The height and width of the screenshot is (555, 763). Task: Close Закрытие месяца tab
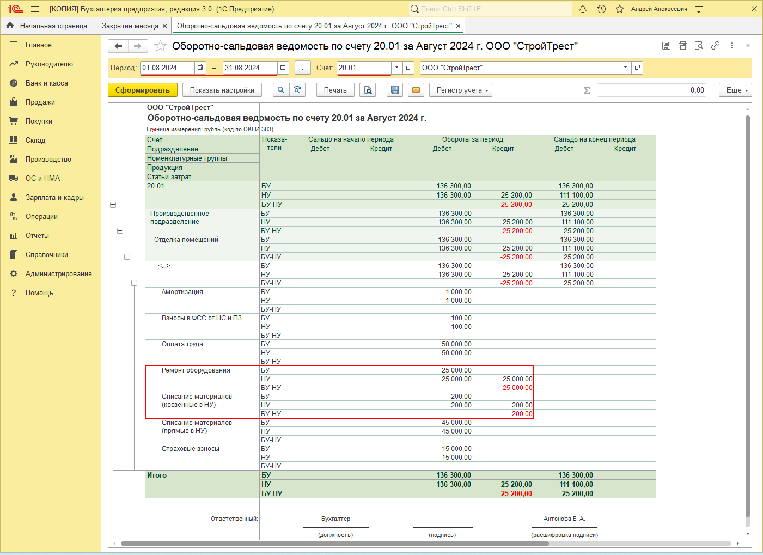pos(164,26)
